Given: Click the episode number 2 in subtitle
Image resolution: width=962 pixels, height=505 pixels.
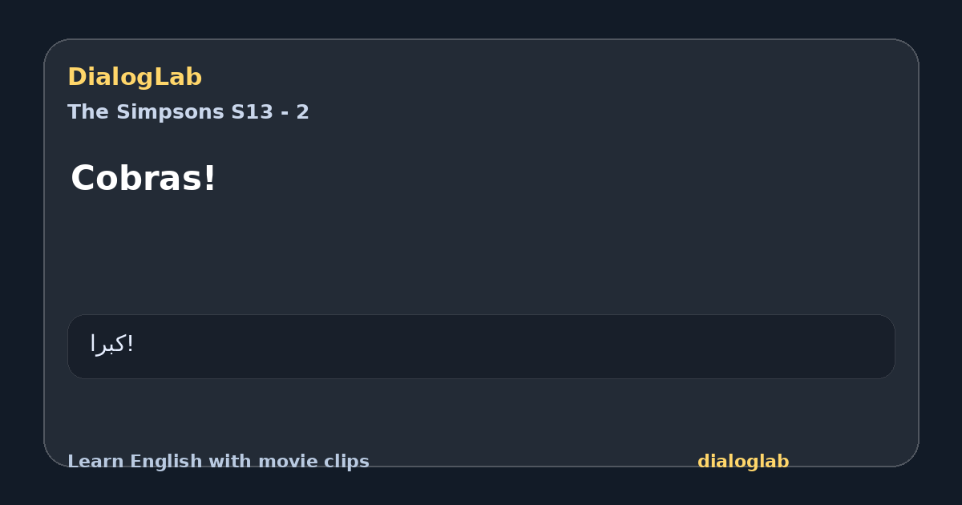Looking at the screenshot, I should (303, 112).
